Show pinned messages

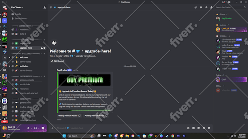(x=206, y=7)
